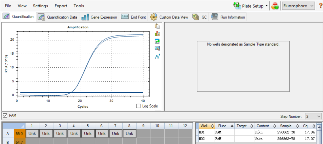Select well A3 Unk in plate
323x144 pixels.
pos(60,134)
